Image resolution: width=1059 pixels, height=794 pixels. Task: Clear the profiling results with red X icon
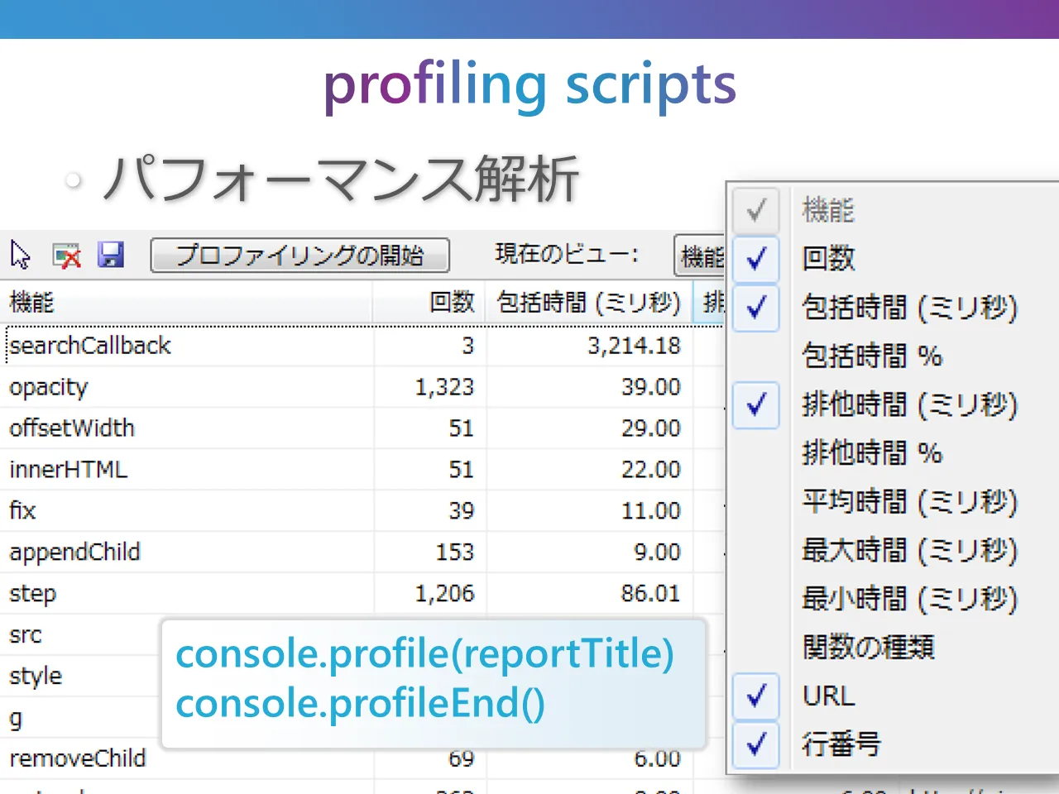coord(67,255)
